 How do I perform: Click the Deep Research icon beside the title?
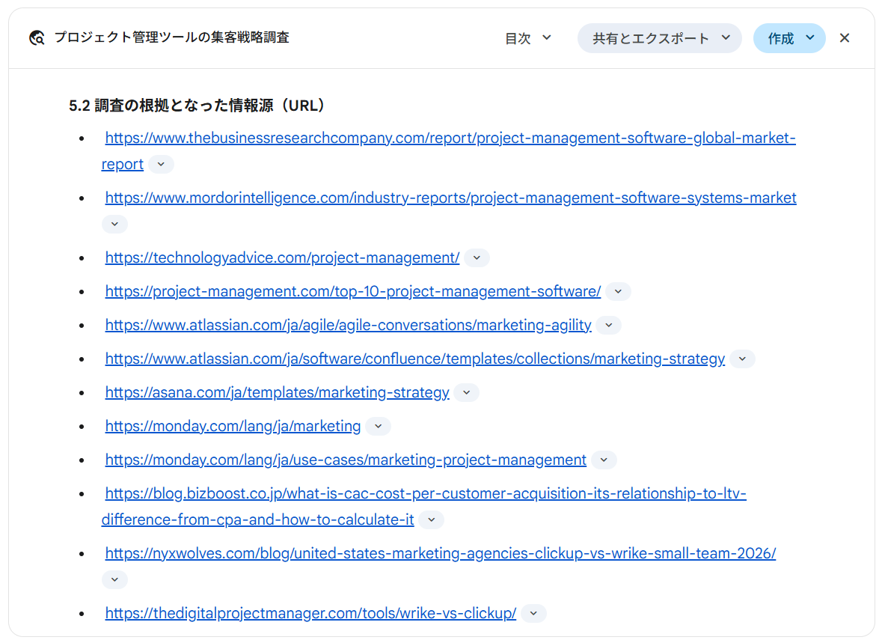(37, 38)
